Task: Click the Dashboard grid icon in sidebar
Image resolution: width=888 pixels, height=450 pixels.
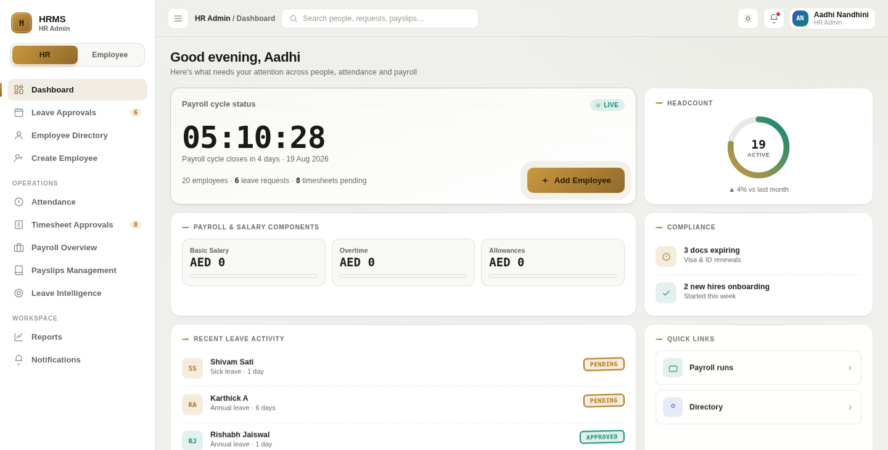Action: (18, 89)
